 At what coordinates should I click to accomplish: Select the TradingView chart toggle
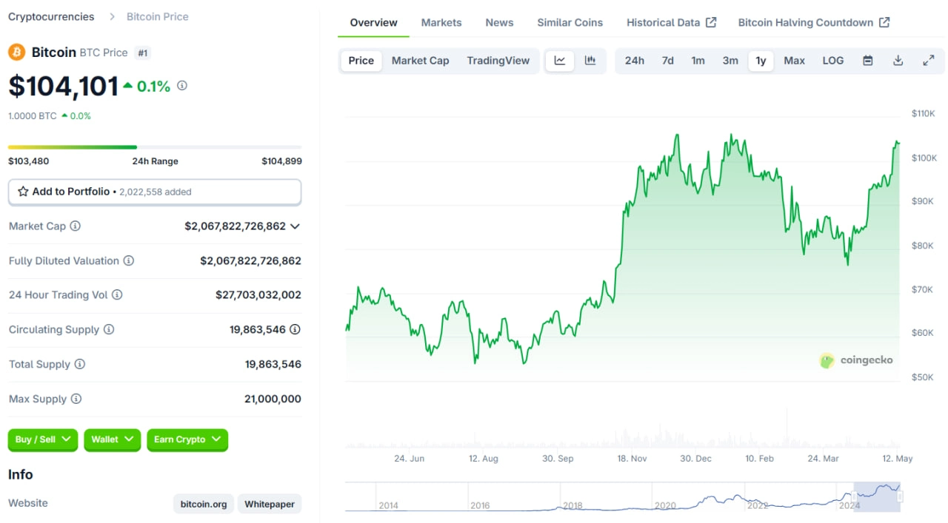tap(498, 61)
